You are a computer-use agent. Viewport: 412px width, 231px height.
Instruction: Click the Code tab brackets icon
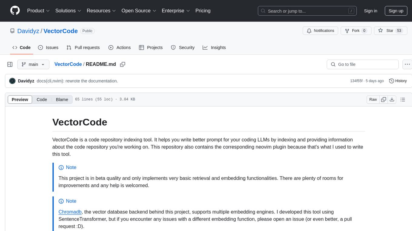click(x=15, y=47)
